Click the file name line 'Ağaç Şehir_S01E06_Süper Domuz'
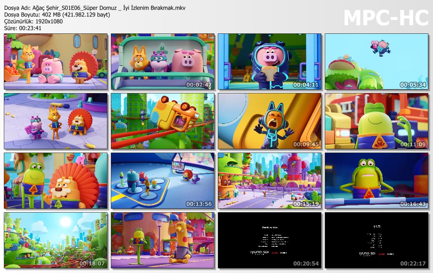This screenshot has width=433, height=273. pyautogui.click(x=95, y=8)
